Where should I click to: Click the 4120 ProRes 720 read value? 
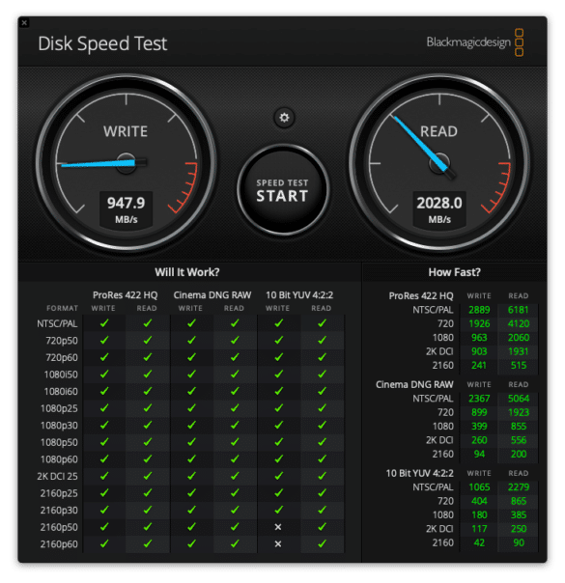(519, 323)
